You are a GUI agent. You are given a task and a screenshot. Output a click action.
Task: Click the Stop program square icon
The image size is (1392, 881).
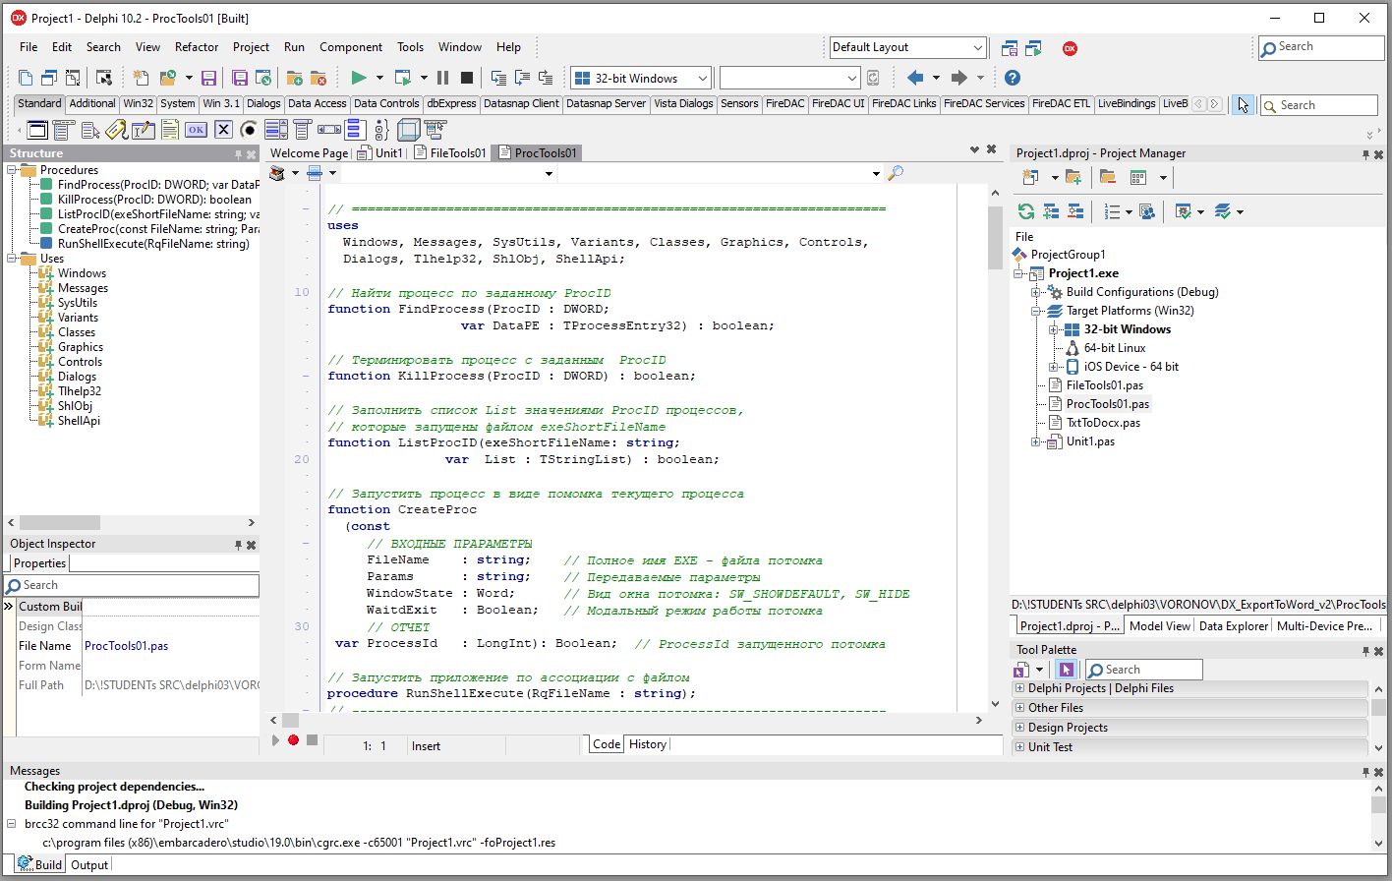pyautogui.click(x=467, y=78)
